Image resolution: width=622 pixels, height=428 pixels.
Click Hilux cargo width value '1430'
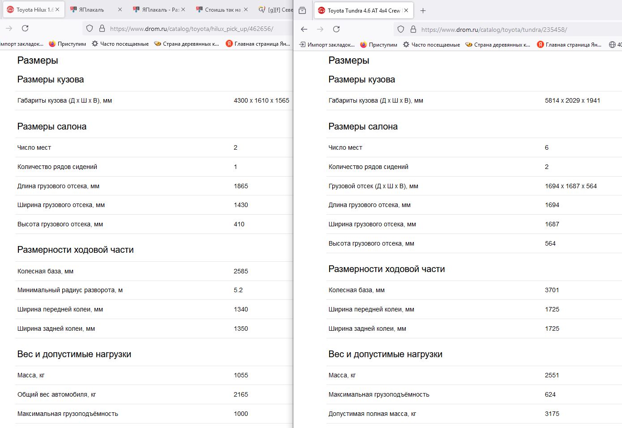click(241, 205)
